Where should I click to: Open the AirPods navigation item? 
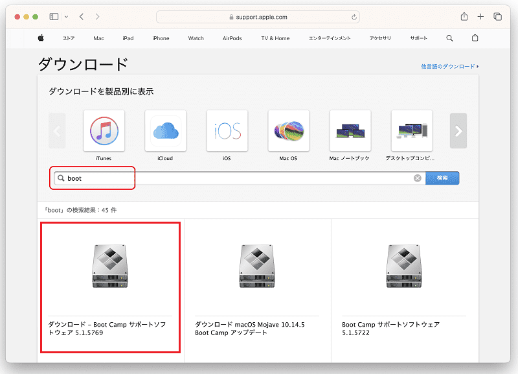coord(232,38)
